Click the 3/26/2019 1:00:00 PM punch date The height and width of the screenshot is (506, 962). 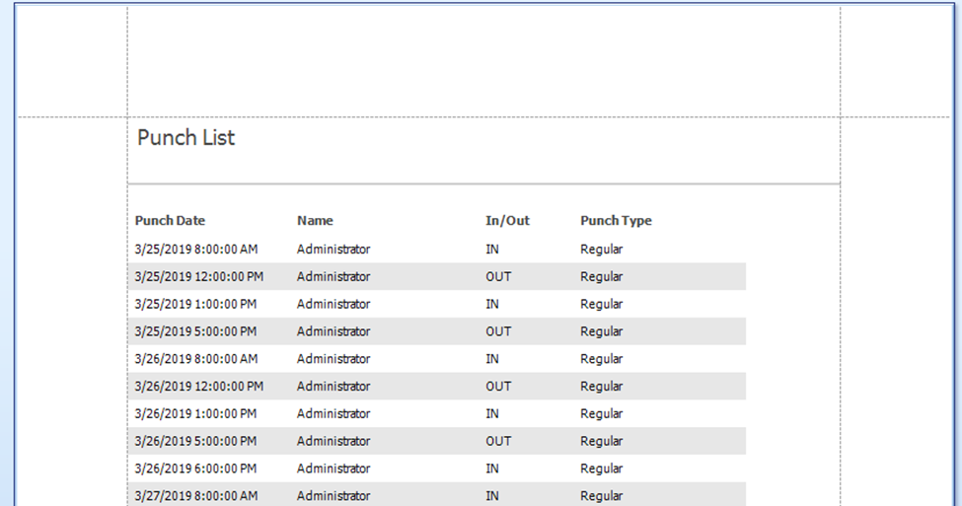click(195, 413)
